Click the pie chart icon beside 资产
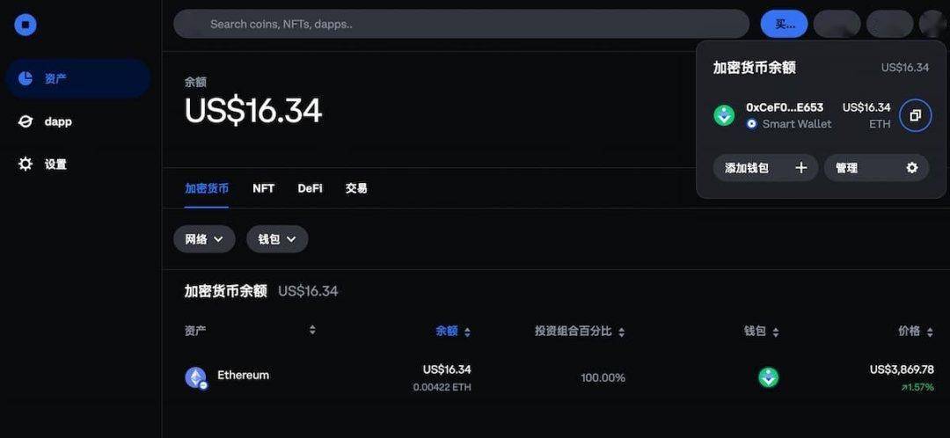The image size is (950, 438). (26, 78)
